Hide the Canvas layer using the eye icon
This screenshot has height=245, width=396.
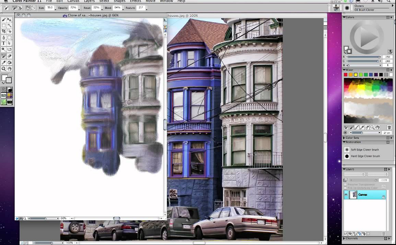tap(346, 195)
